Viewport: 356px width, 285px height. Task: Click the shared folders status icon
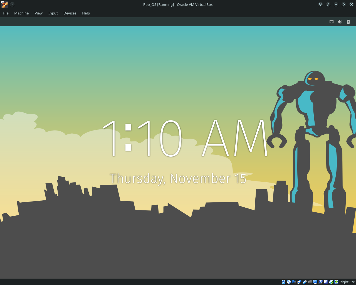tap(310, 282)
